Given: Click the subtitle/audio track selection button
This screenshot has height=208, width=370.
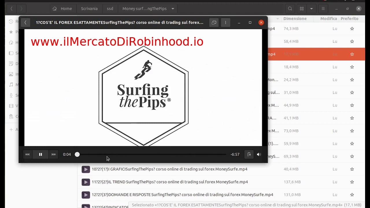Looking at the screenshot, I should (x=249, y=155).
